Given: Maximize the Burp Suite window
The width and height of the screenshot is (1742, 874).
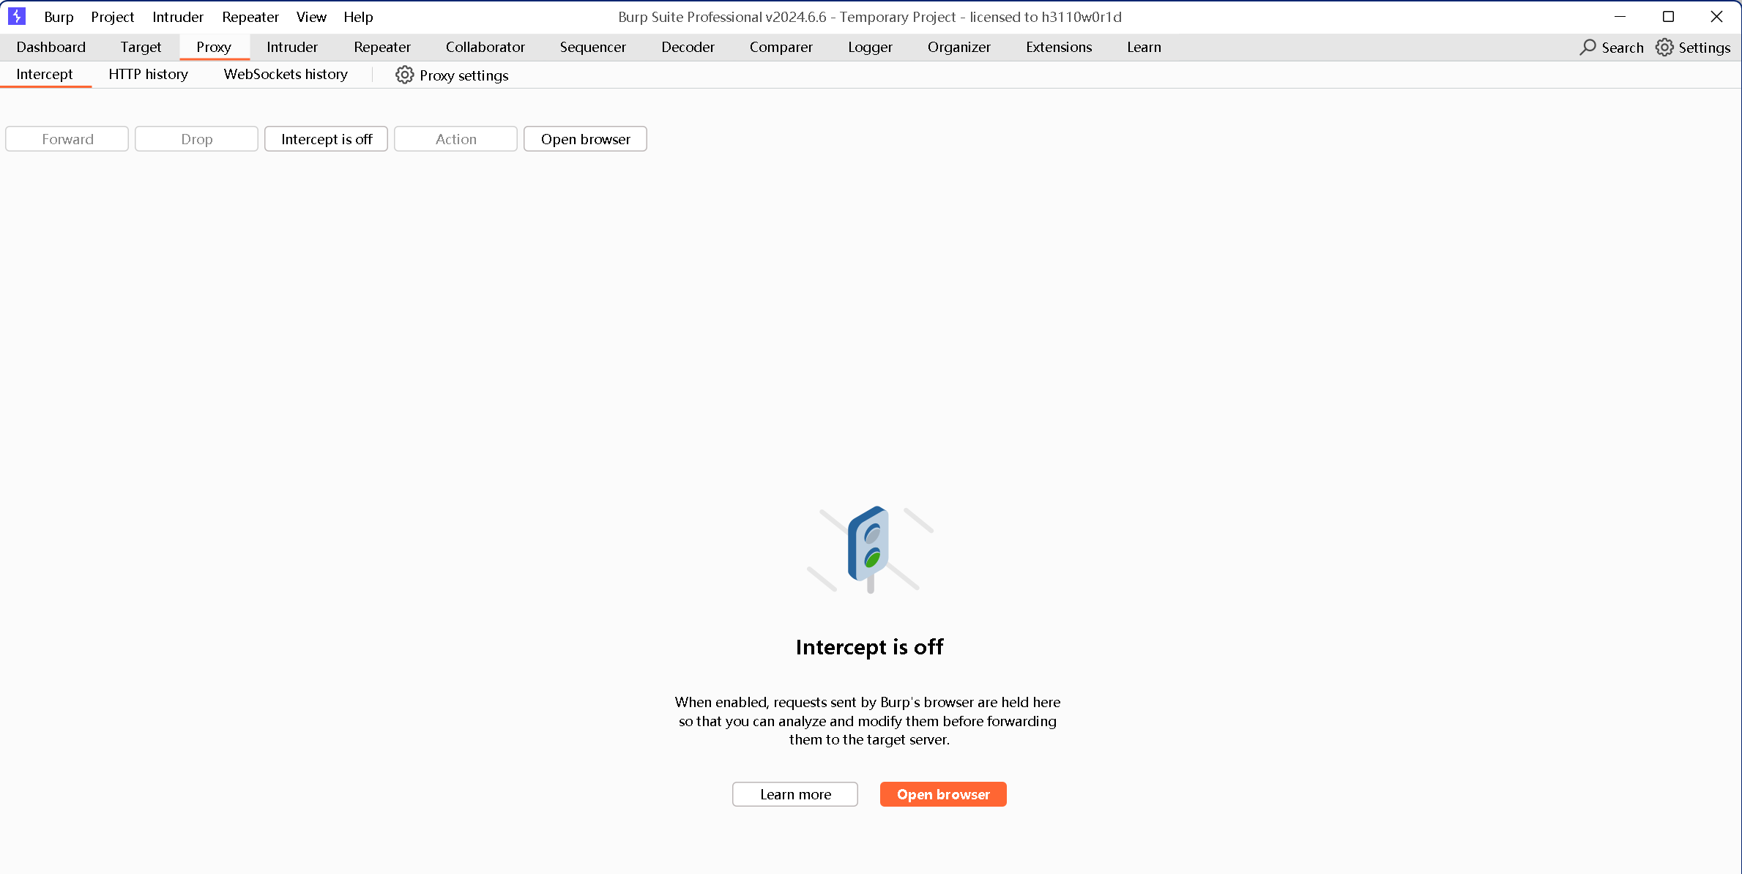Looking at the screenshot, I should 1668,16.
